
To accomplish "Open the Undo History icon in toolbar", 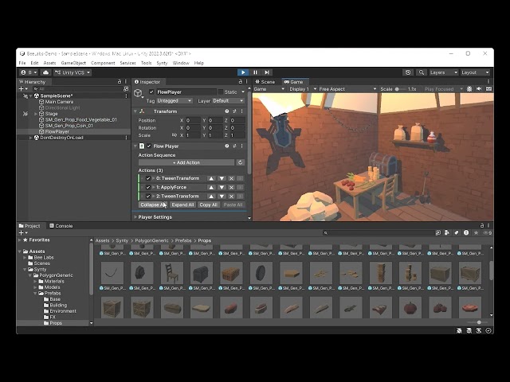I will pyautogui.click(x=408, y=72).
